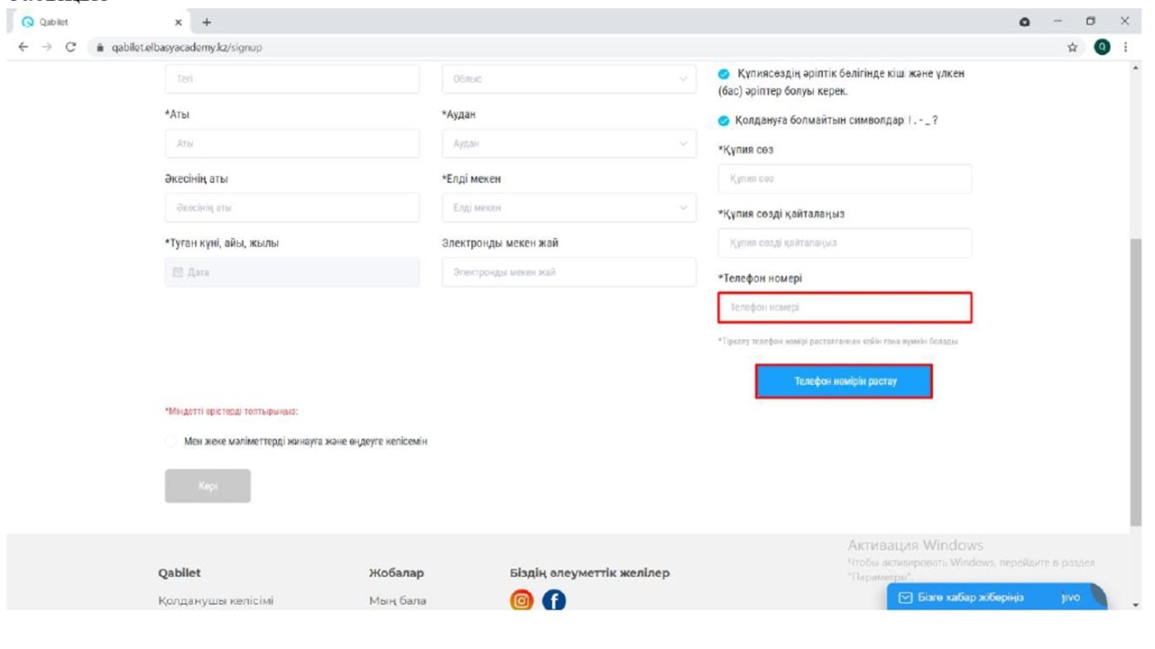Screen dimensions: 1155x649
Task: Expand the Елді мекен dropdown
Action: click(x=568, y=208)
